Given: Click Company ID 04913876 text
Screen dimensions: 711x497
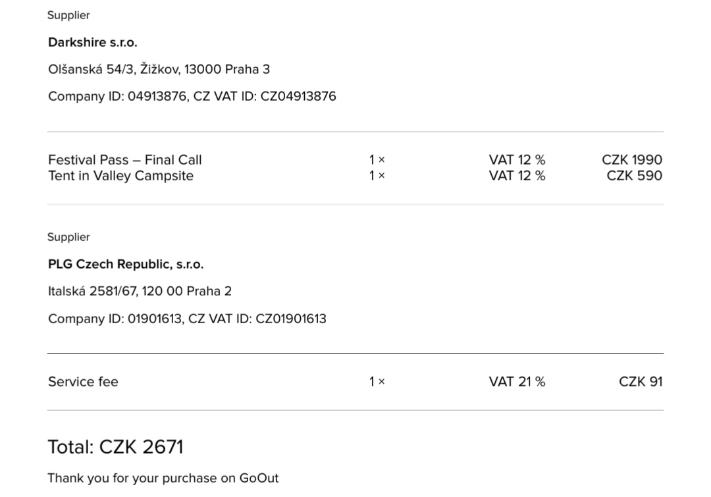Looking at the screenshot, I should [x=118, y=96].
